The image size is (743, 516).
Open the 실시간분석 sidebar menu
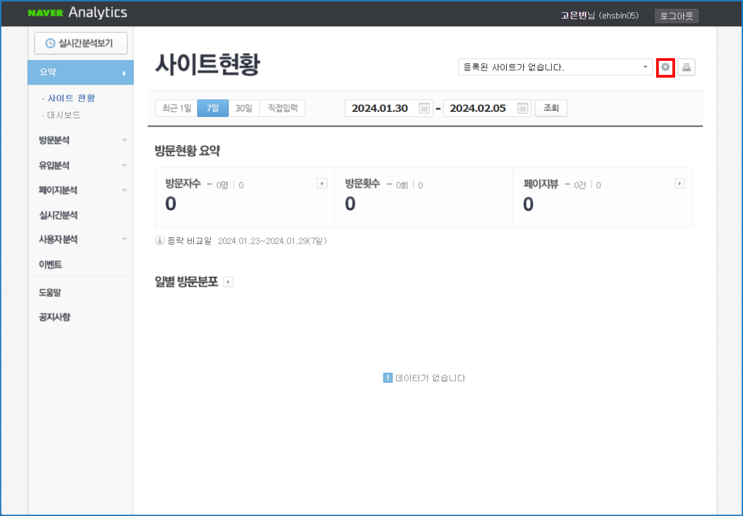point(58,215)
